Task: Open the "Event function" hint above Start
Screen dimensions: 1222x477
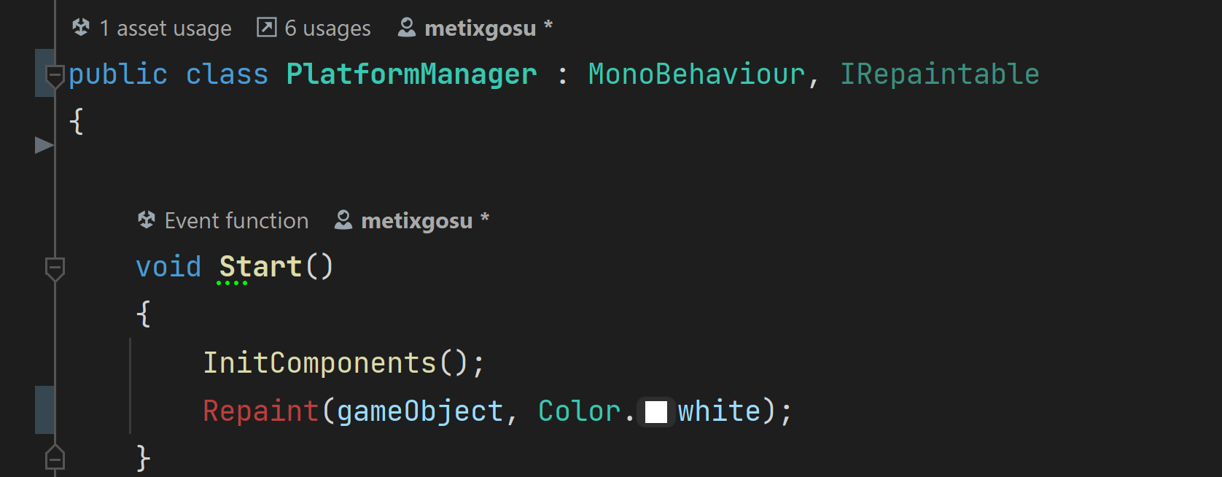Action: (236, 221)
